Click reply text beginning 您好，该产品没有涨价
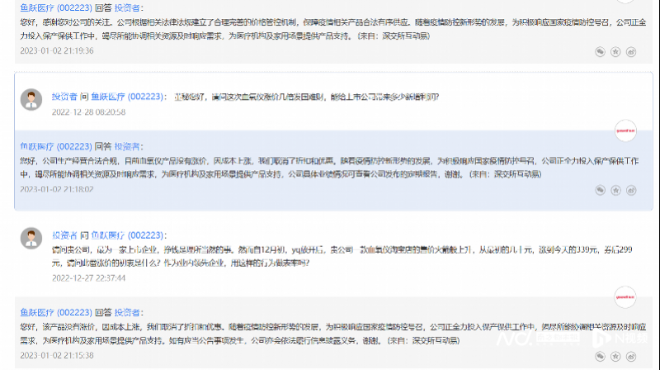 point(333,334)
